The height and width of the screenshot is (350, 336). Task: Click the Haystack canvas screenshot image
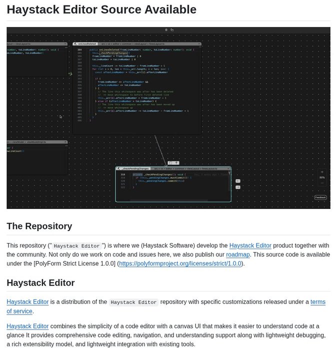(168, 118)
